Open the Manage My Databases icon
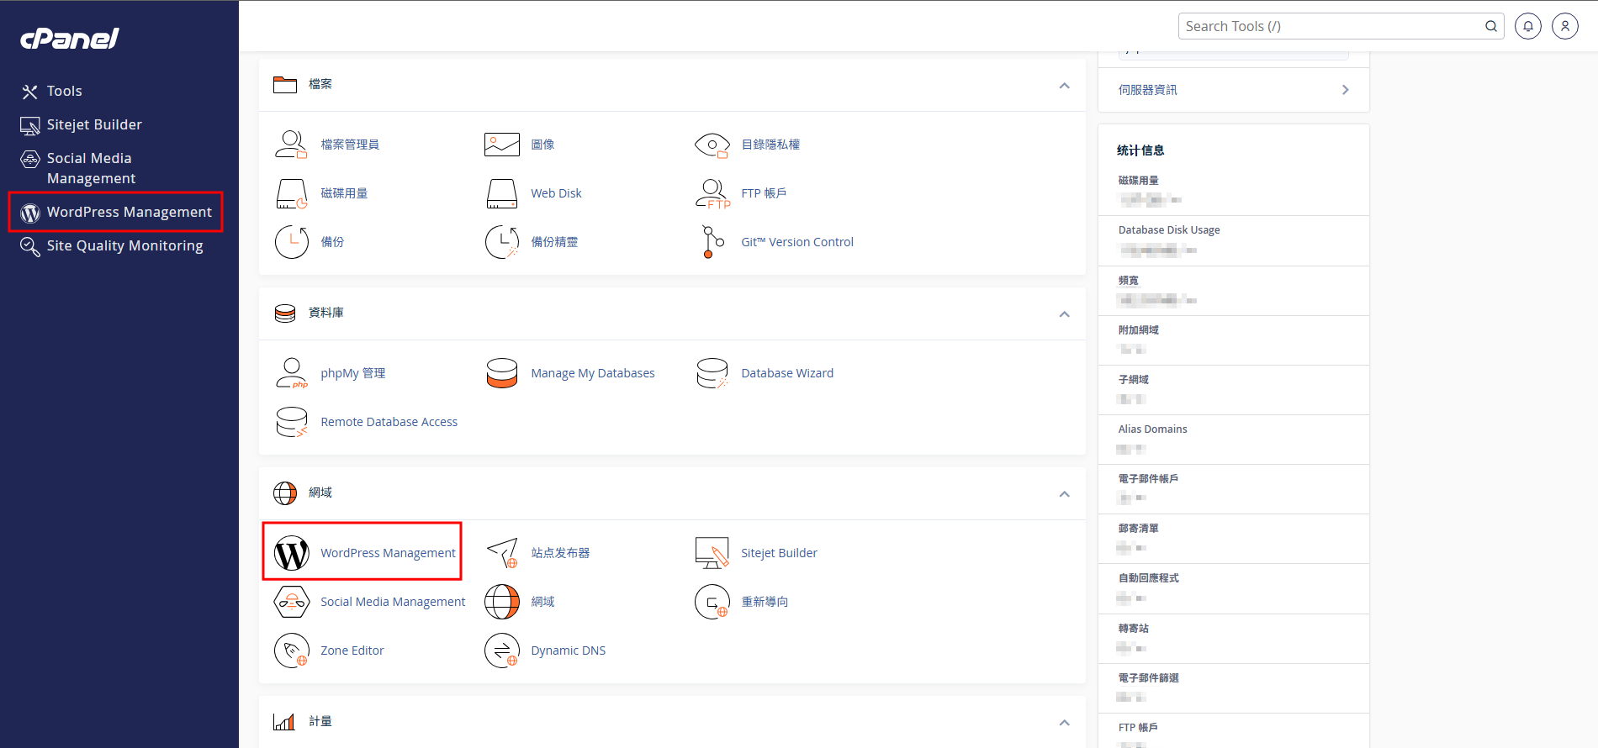This screenshot has height=748, width=1598. click(x=501, y=373)
